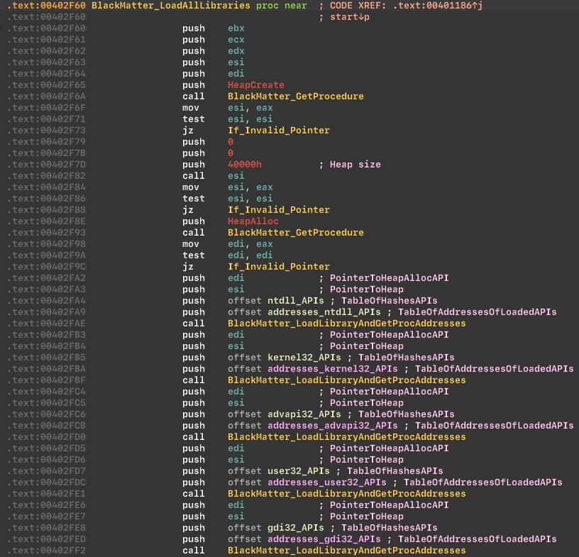
Task: Click the 40000h heap size value
Action: tap(244, 165)
